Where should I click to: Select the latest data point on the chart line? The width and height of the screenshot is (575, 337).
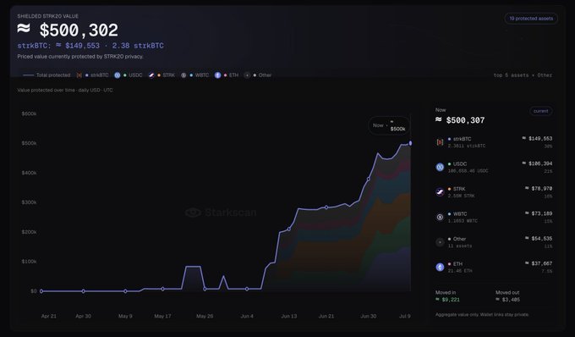[x=410, y=143]
